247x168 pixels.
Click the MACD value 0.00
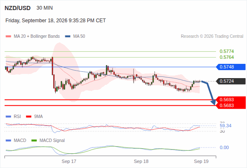pos(224,147)
